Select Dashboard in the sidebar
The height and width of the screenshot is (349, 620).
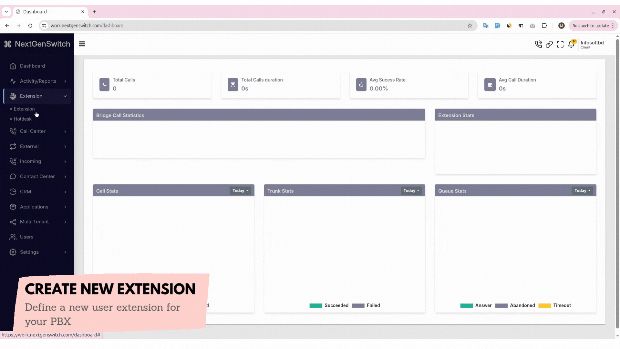pos(32,66)
